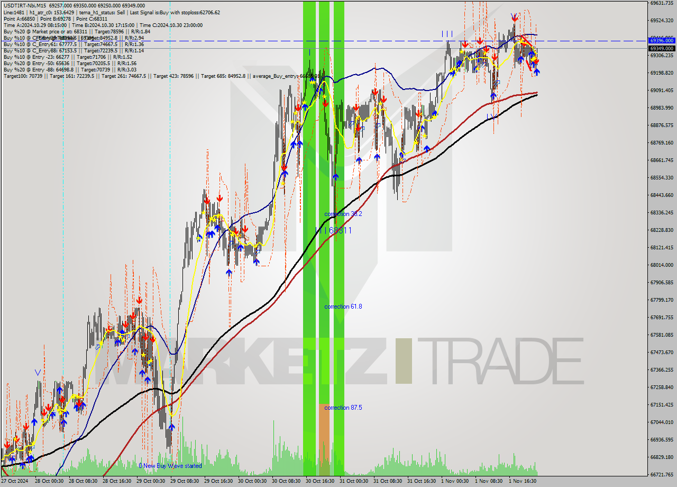Image resolution: width=677 pixels, height=487 pixels.
Task: Click the 'Buy %20 @ Entry -50: 65636' line
Action: (x=70, y=64)
